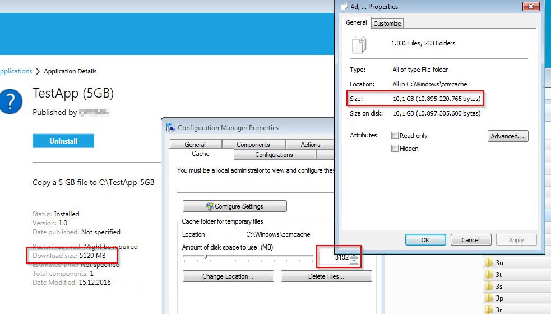Open the Actions tab
Screen dimensions: 551x314
311,145
